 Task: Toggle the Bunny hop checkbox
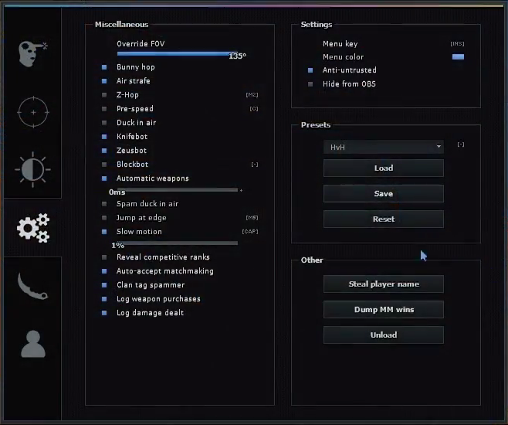tap(104, 67)
